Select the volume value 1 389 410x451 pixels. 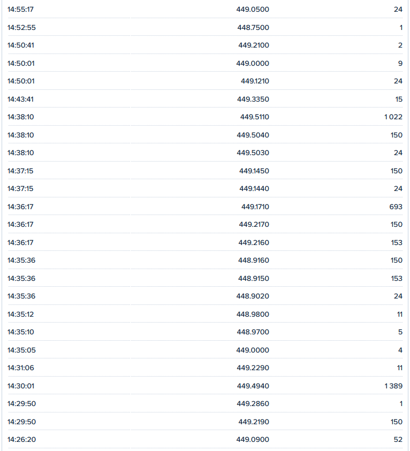tap(393, 386)
